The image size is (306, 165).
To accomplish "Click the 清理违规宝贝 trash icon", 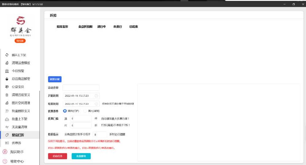I will click(x=7, y=95).
